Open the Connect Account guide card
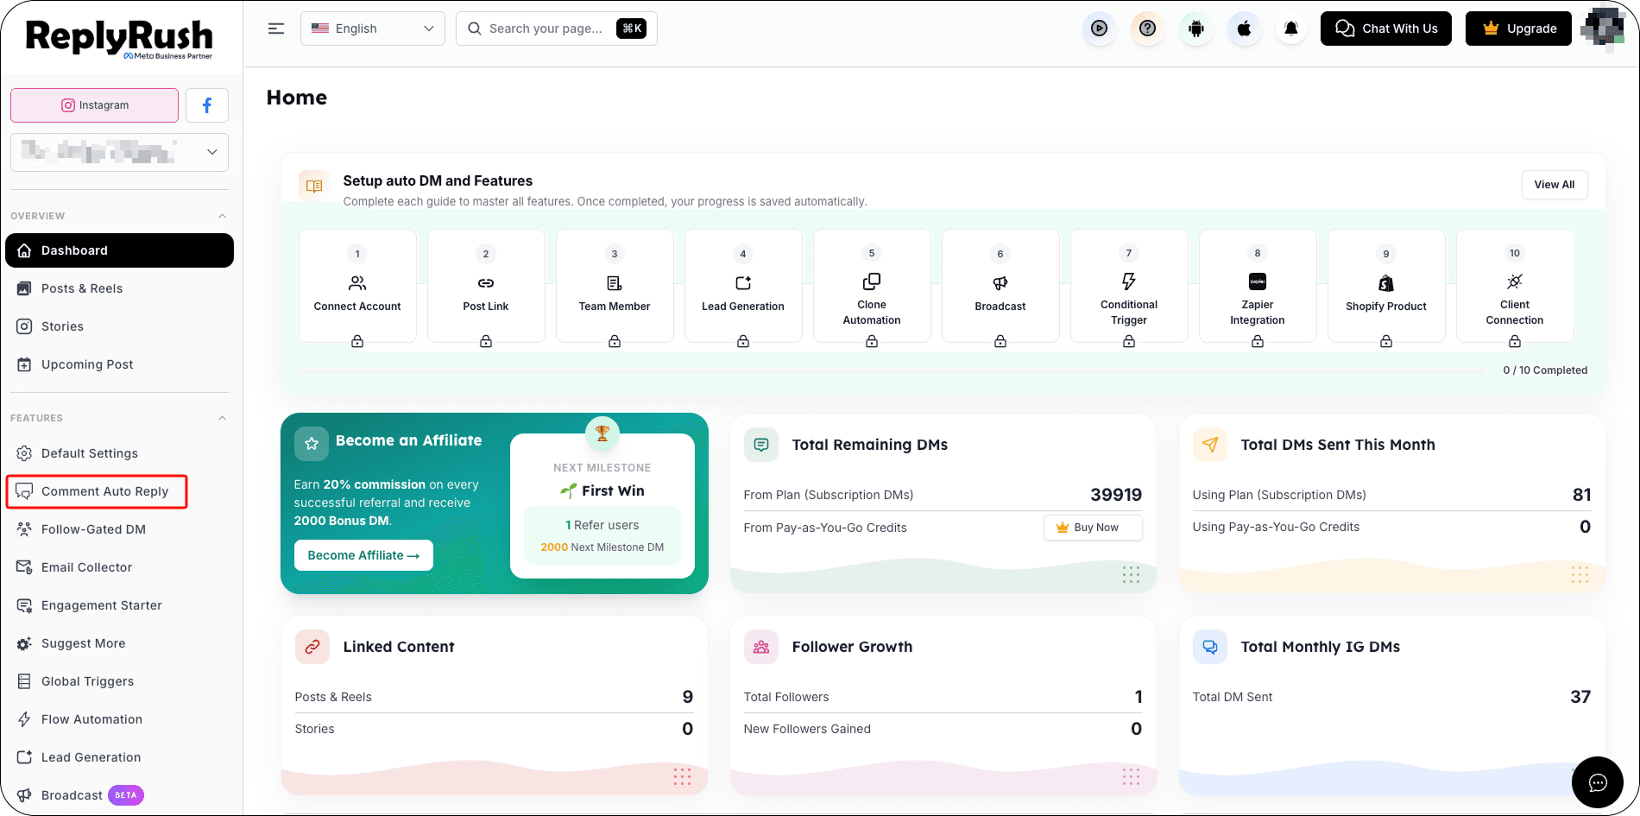Viewport: 1640px width, 816px height. coord(357,286)
